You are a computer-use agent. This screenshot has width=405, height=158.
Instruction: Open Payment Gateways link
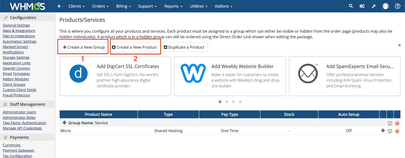coord(18,150)
